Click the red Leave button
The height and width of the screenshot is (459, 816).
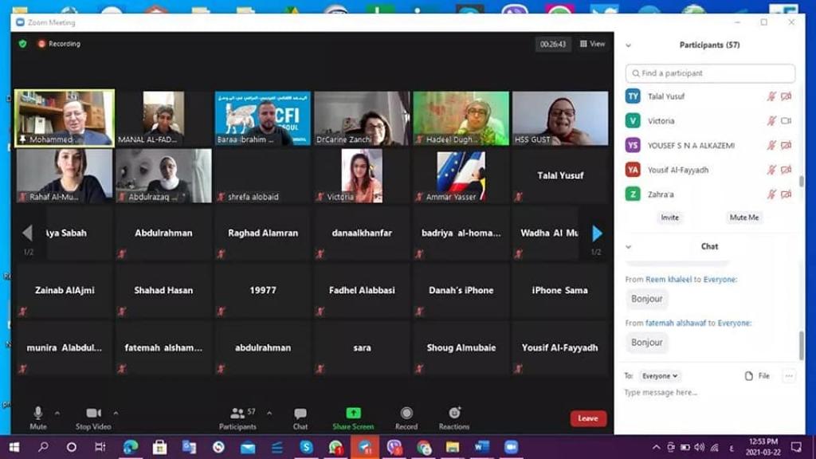click(x=588, y=418)
